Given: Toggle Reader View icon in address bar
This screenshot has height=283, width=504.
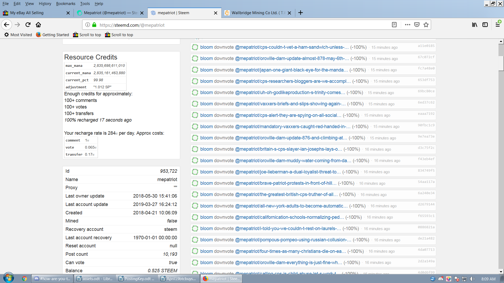Looking at the screenshot, I should [x=394, y=25].
